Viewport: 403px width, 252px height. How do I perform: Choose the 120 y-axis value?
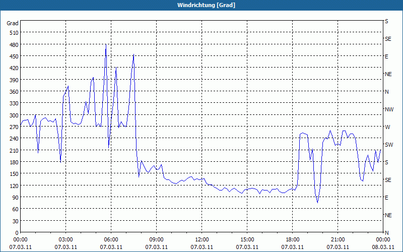(14, 185)
